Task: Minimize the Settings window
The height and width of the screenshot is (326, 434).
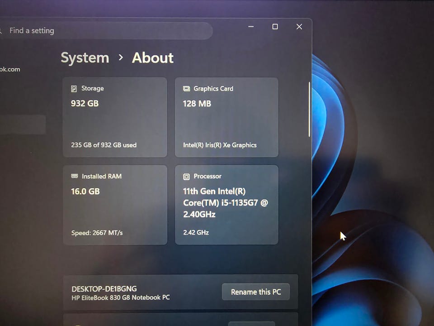Action: coord(251,27)
